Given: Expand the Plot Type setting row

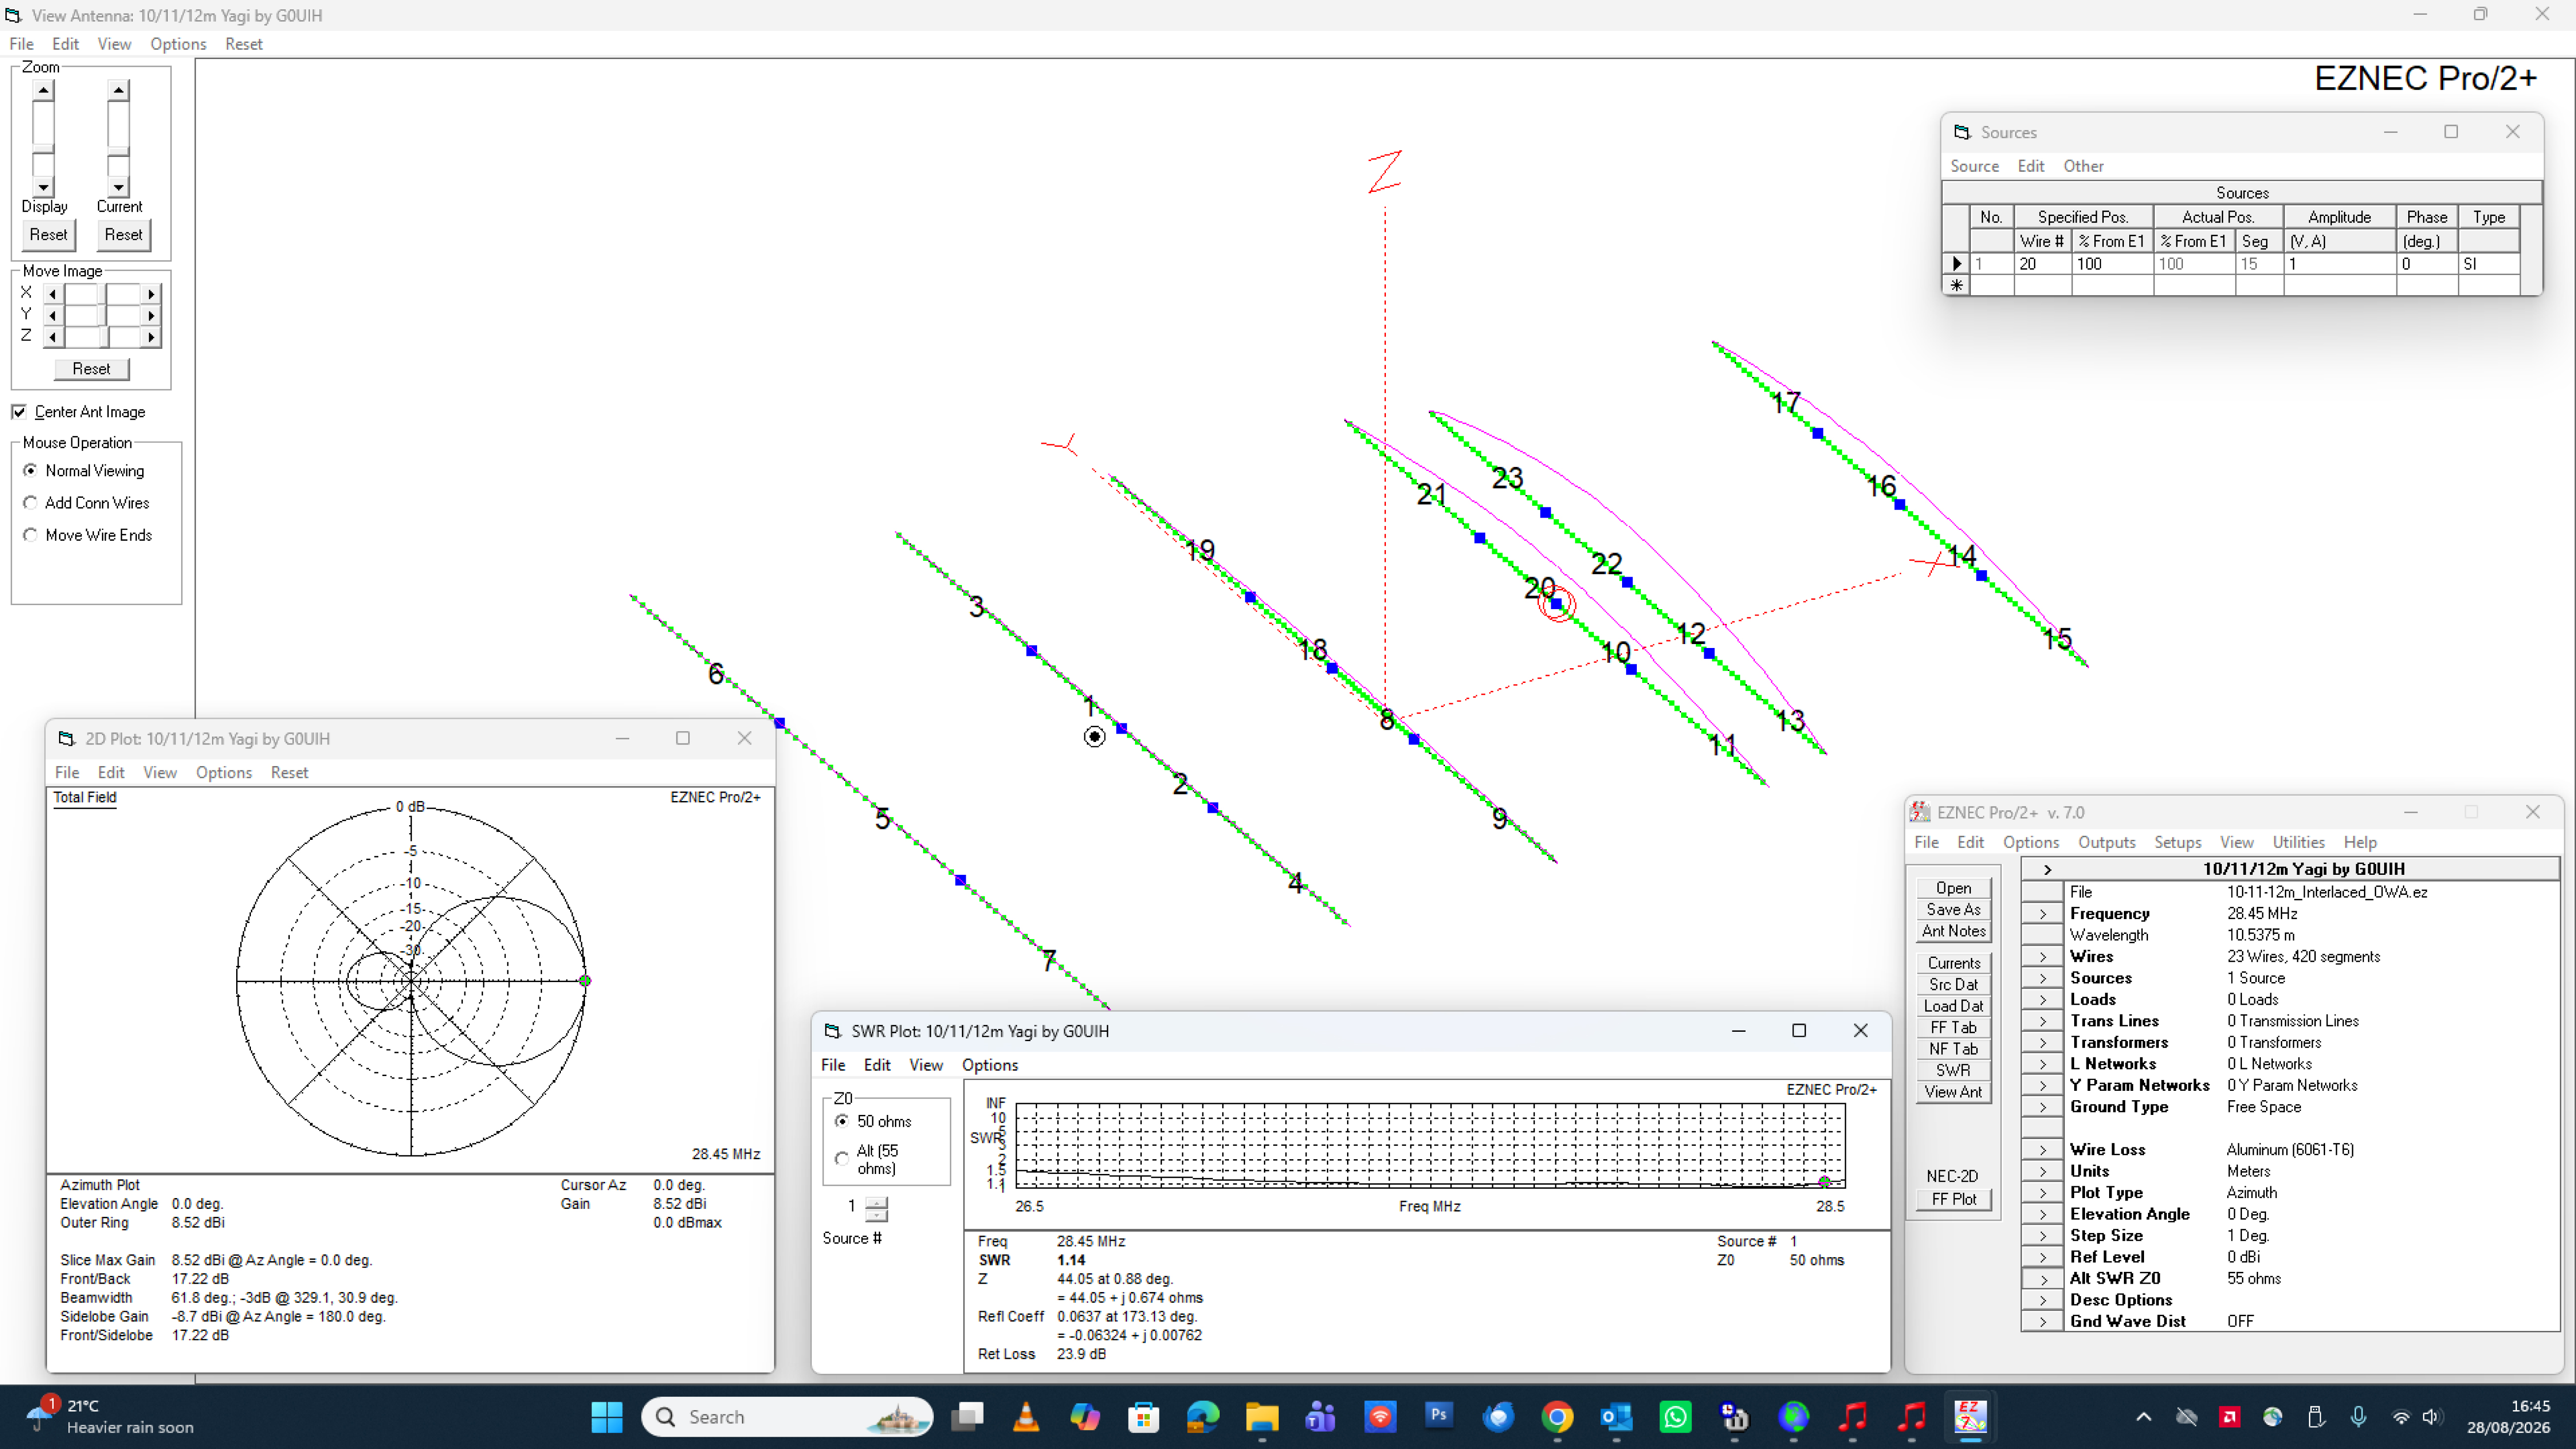Looking at the screenshot, I should click(2043, 1193).
